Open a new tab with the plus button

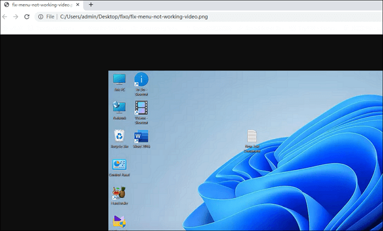pos(91,5)
